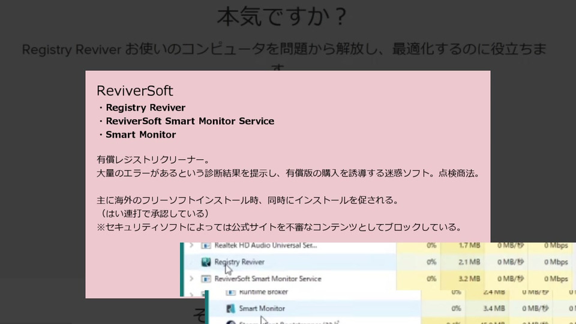Click the 本気ですか？ heading
Image resolution: width=576 pixels, height=324 pixels.
[282, 17]
